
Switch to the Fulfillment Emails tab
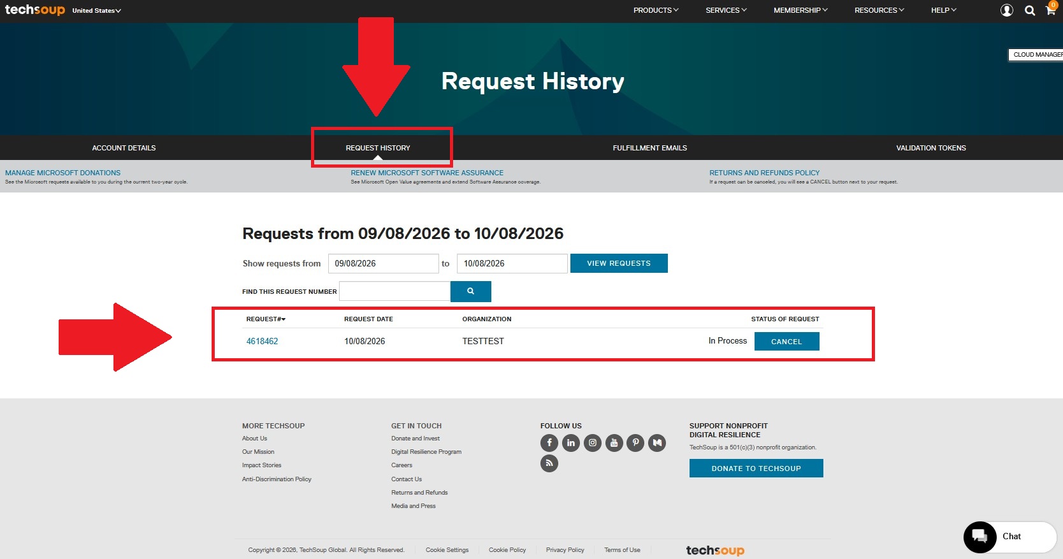click(650, 148)
